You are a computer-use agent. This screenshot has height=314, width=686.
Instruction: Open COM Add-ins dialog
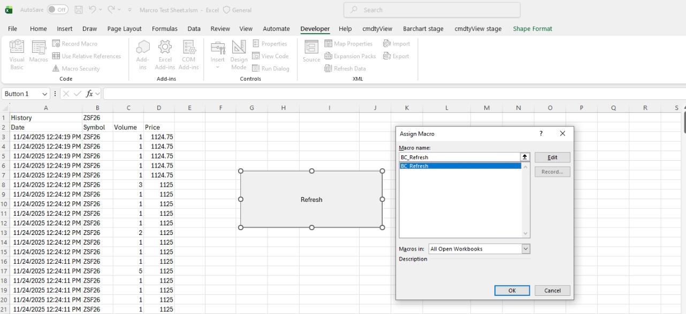(188, 54)
